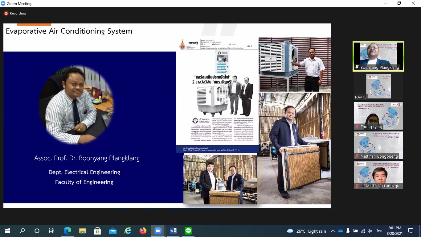Viewport: 421px width, 237px height.
Task: Open File Explorer from the taskbar
Action: (x=82, y=231)
